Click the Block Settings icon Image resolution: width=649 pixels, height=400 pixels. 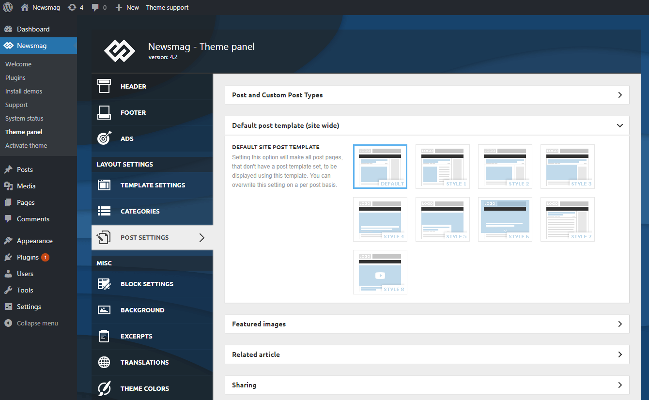pos(104,284)
